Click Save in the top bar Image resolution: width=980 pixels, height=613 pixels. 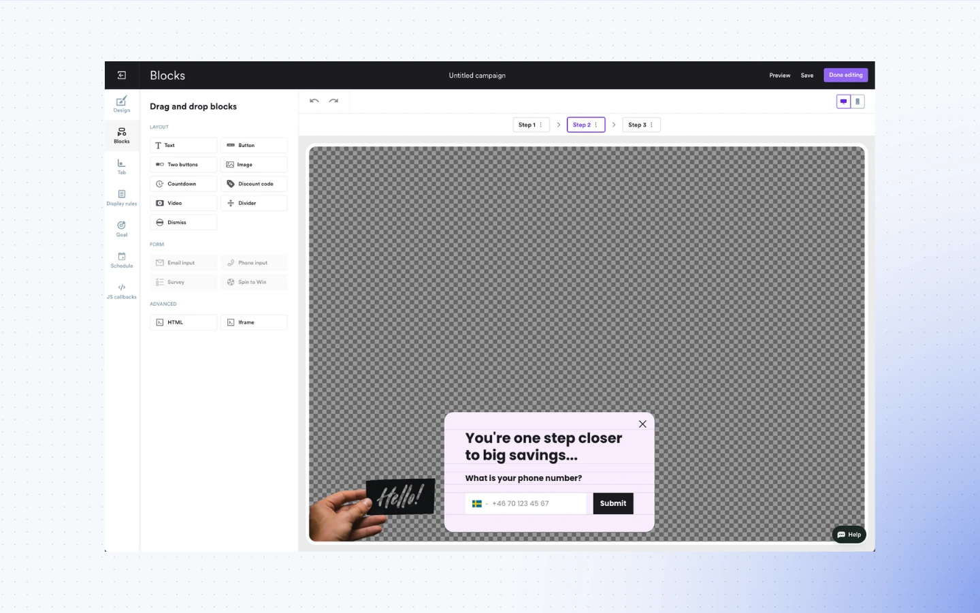point(807,76)
